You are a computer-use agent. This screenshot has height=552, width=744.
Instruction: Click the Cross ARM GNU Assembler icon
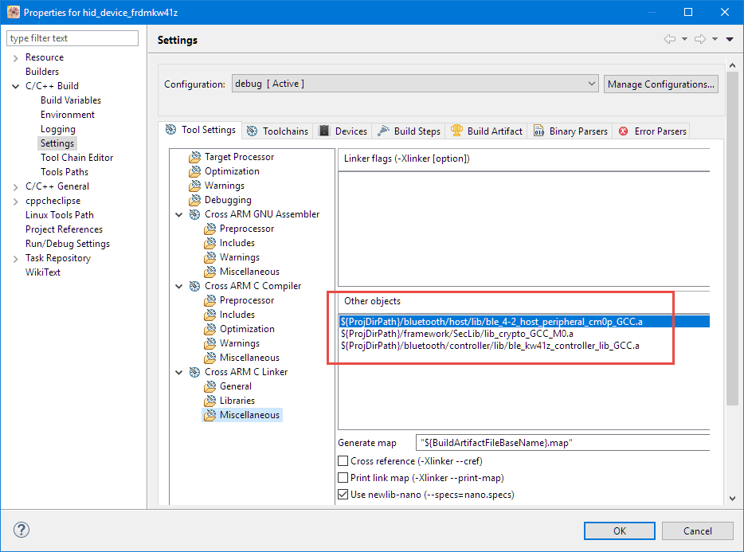[x=194, y=214]
